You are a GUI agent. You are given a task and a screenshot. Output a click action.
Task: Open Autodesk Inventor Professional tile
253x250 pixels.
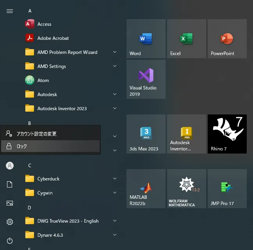(x=186, y=134)
